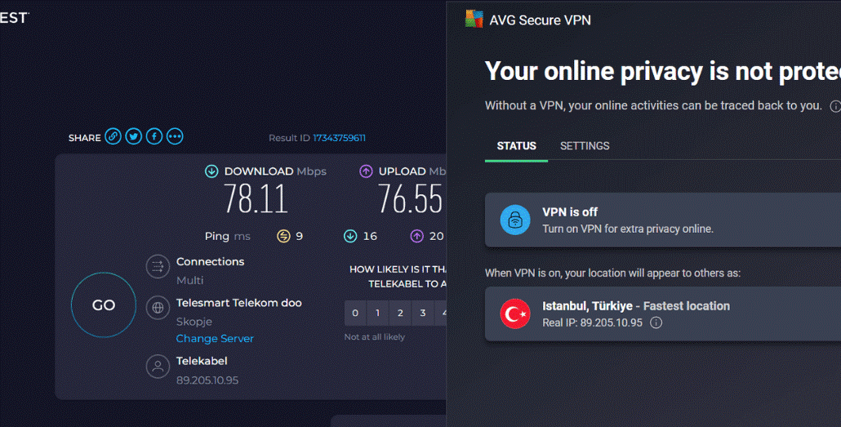Click Telesmart Telekom doo server name
This screenshot has width=841, height=427.
[239, 303]
